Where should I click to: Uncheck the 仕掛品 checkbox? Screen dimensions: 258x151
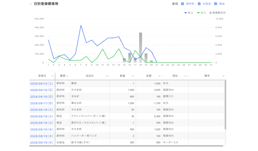click(x=199, y=4)
